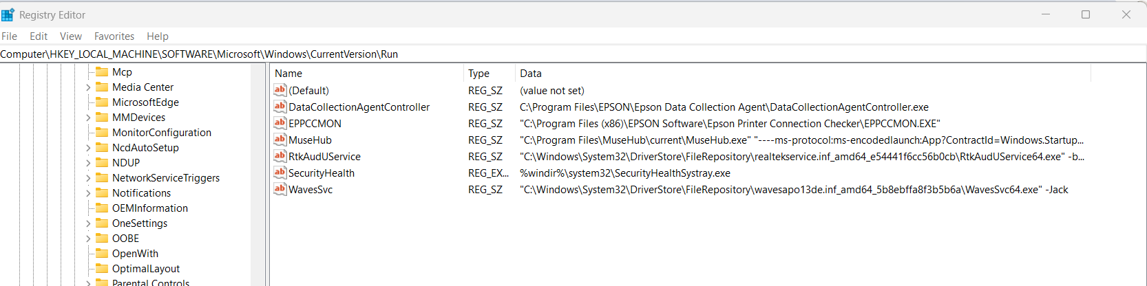Click the MonitorConfiguration folder icon
This screenshot has width=1147, height=286.
click(102, 132)
